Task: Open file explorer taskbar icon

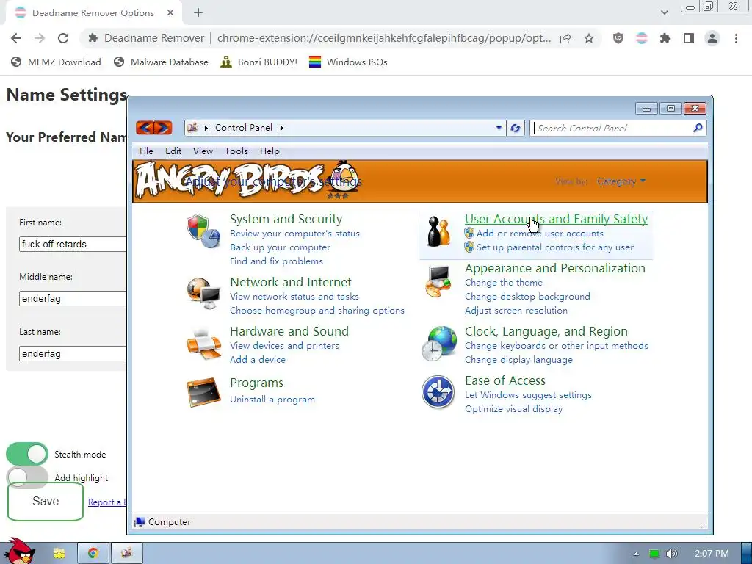Action: (59, 553)
